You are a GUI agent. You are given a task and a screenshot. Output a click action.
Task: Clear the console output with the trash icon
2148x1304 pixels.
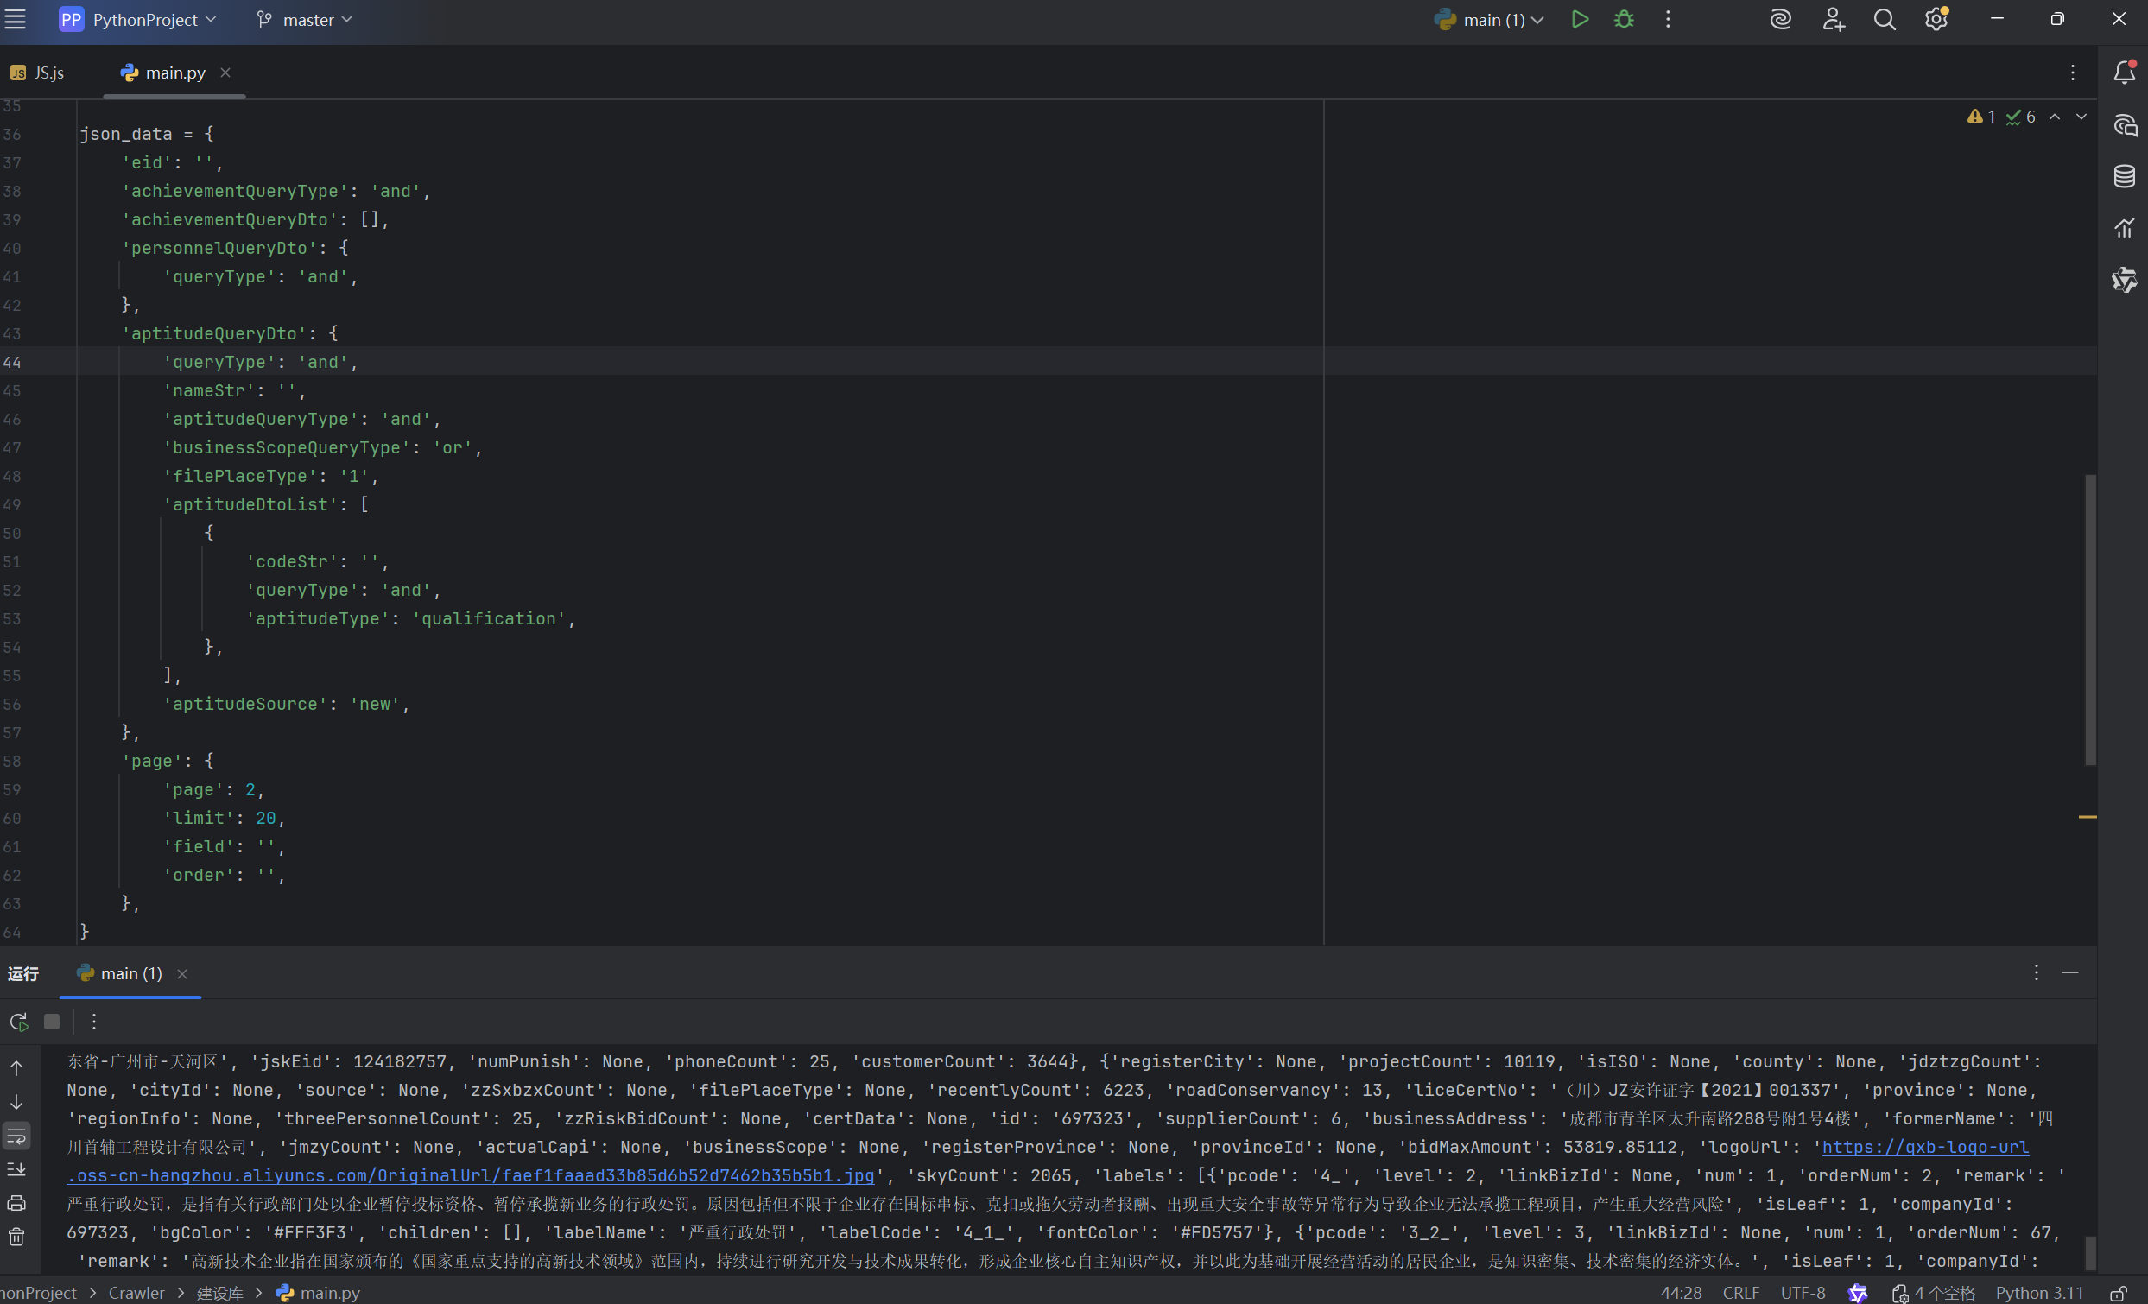16,1237
